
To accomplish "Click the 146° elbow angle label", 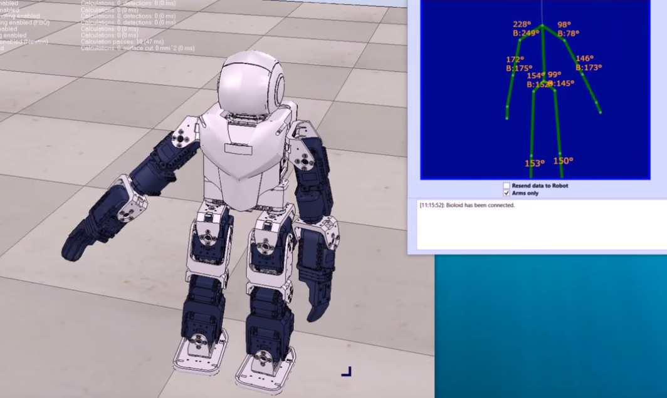I will [584, 59].
